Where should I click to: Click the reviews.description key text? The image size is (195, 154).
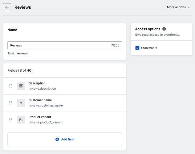tap(42, 89)
